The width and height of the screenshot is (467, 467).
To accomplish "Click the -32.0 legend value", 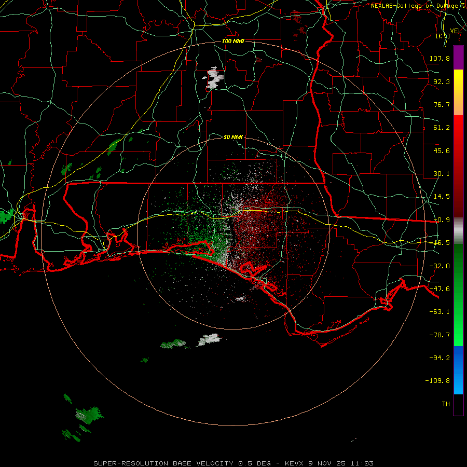I will (439, 266).
